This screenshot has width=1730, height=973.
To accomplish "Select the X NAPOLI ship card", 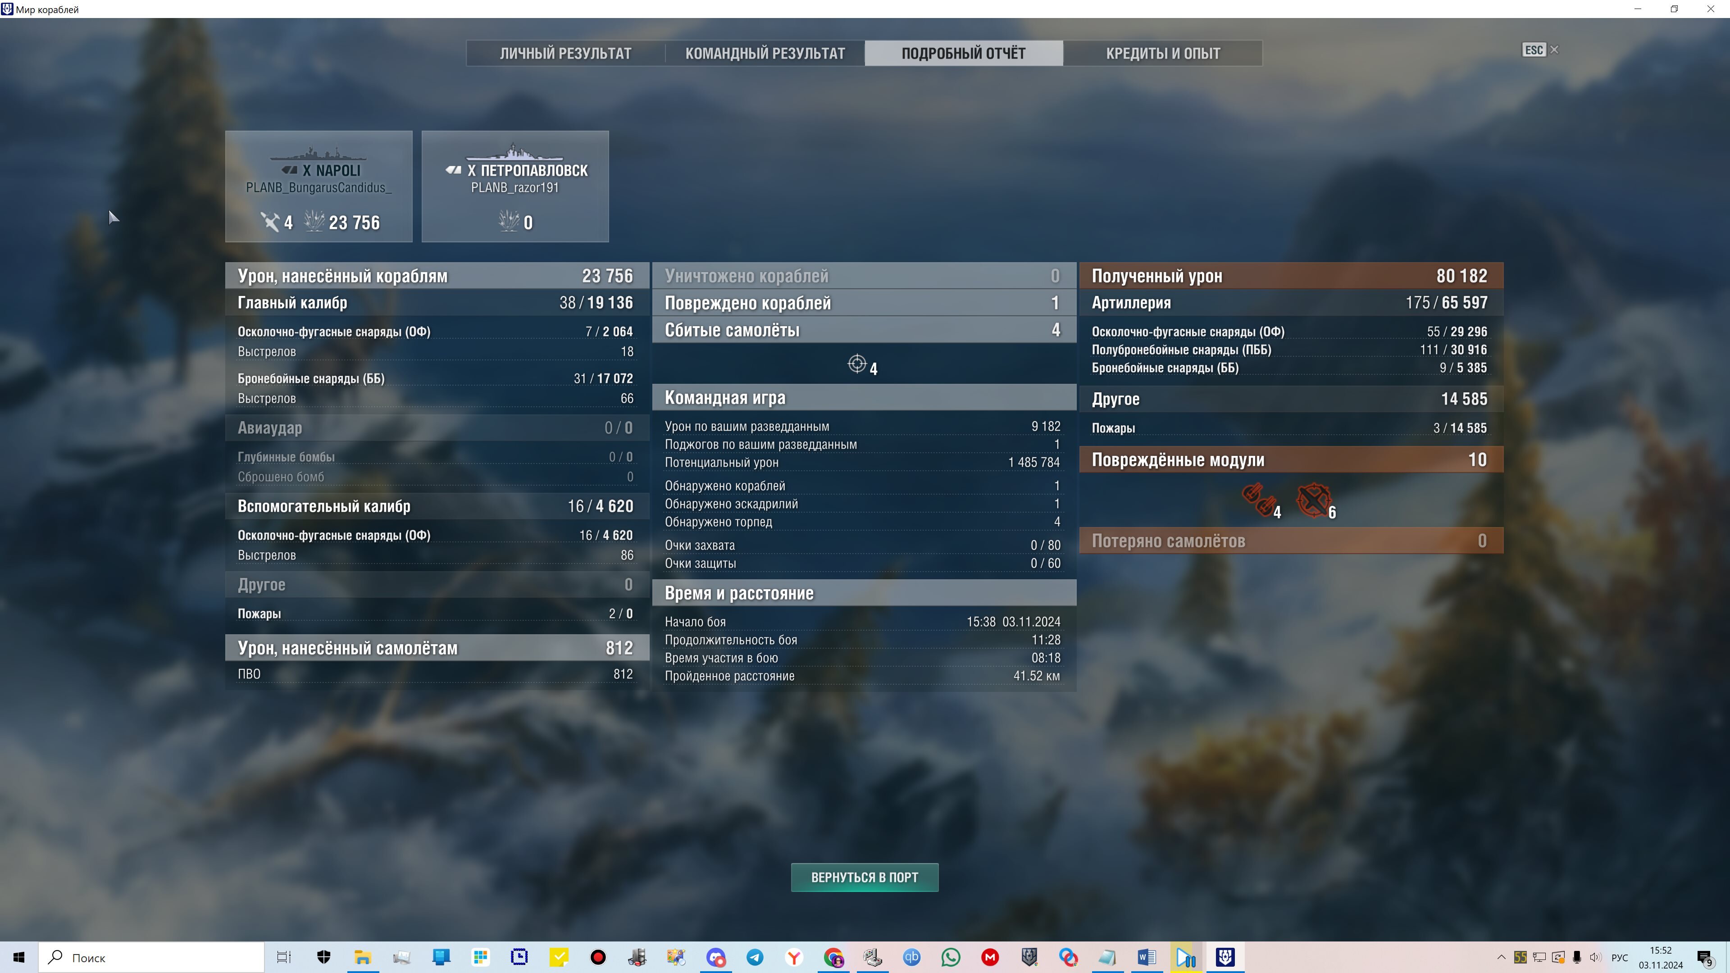I will coord(319,186).
